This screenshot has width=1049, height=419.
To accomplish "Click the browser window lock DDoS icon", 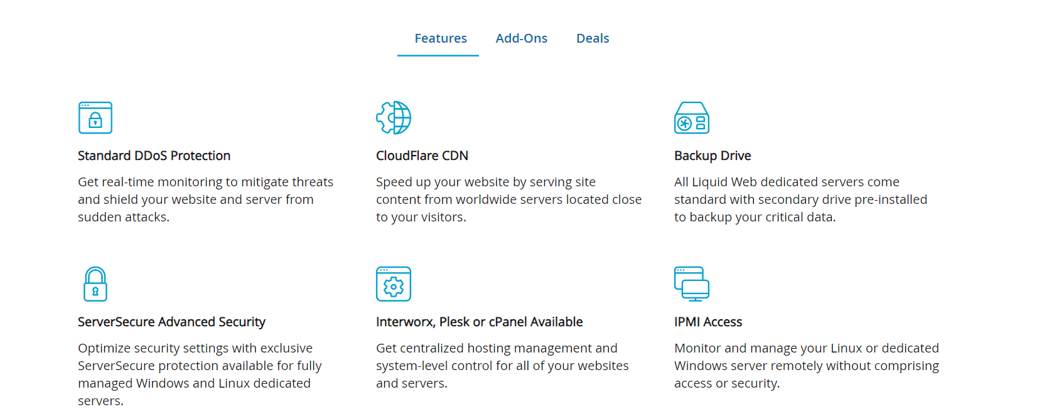I will (95, 117).
